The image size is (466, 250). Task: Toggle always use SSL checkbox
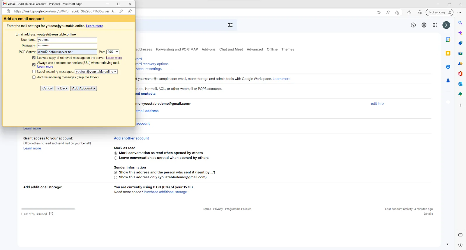34,65
